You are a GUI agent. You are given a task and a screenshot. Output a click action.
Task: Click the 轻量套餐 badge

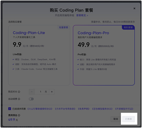(x=64, y=27)
